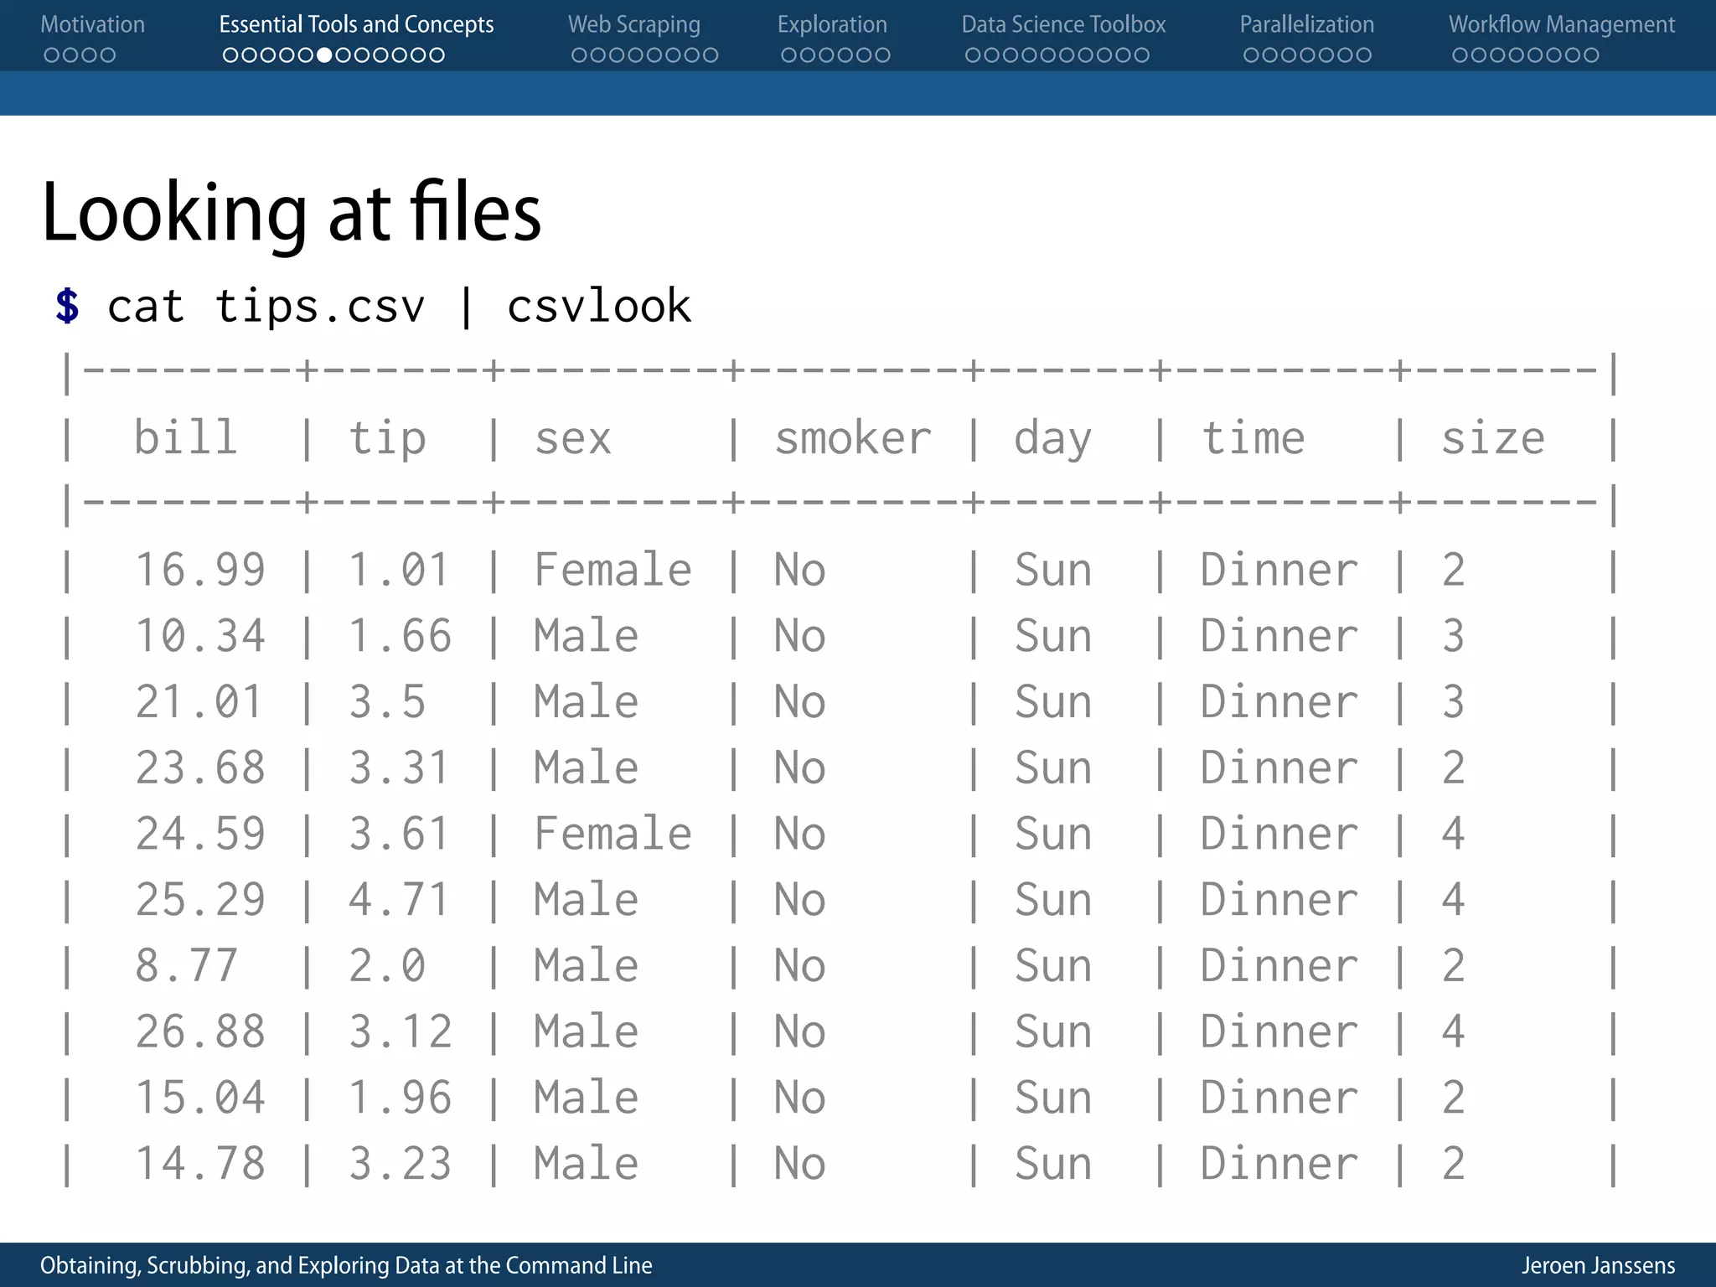This screenshot has height=1287, width=1716.
Task: Click the bill column header
Action: click(x=186, y=437)
